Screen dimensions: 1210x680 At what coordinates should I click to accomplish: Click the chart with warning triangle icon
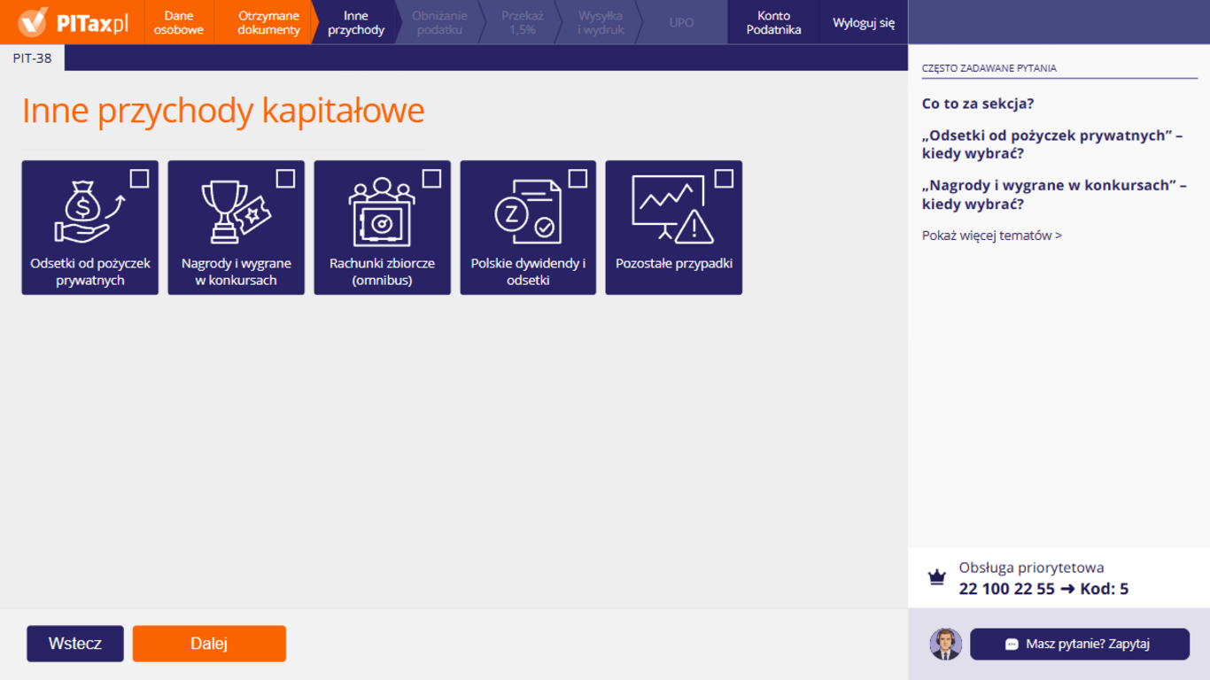click(672, 211)
